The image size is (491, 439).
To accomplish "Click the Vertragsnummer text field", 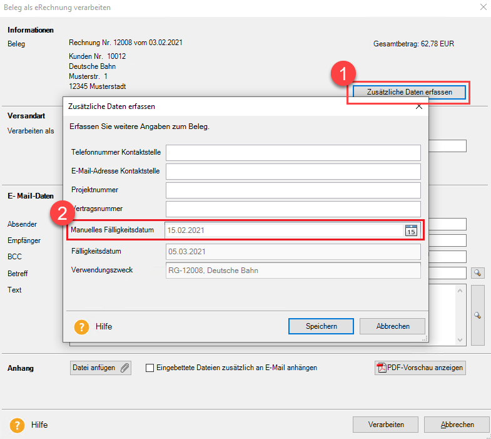I will [x=293, y=209].
